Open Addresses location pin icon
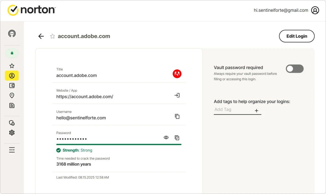Image resolution: width=326 pixels, height=194 pixels. [x=12, y=95]
